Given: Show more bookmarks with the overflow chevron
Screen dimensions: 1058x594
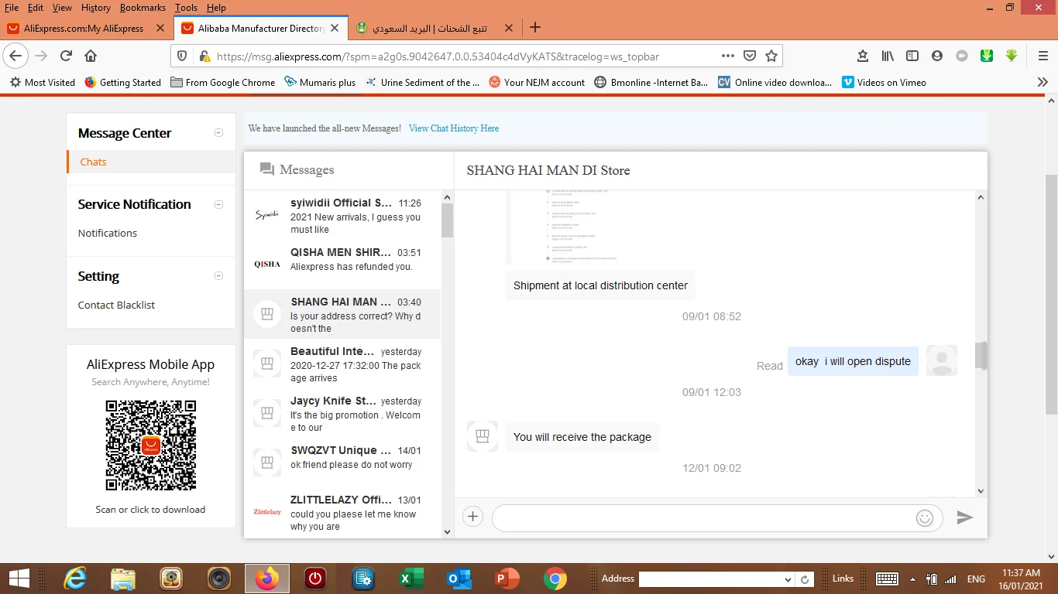Looking at the screenshot, I should point(1043,82).
